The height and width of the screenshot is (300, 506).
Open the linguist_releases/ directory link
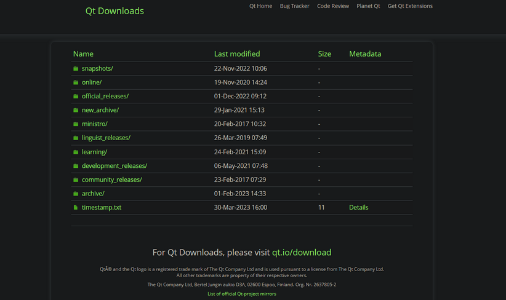coord(106,138)
